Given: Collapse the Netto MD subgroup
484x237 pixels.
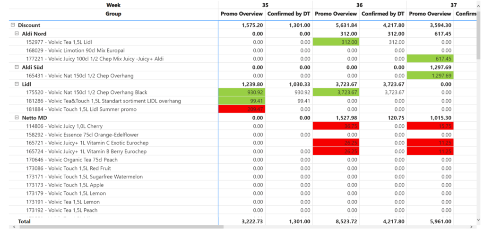Looking at the screenshot, I should 17,118.
